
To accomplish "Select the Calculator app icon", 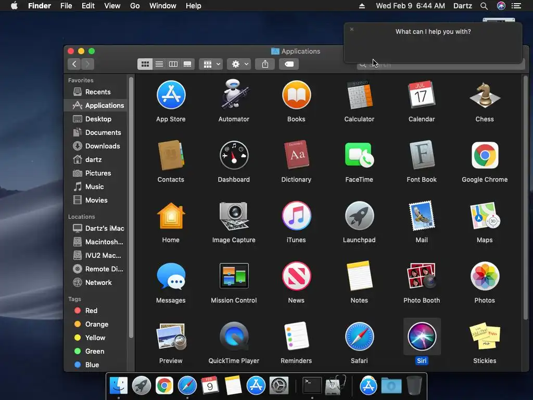I will point(359,95).
